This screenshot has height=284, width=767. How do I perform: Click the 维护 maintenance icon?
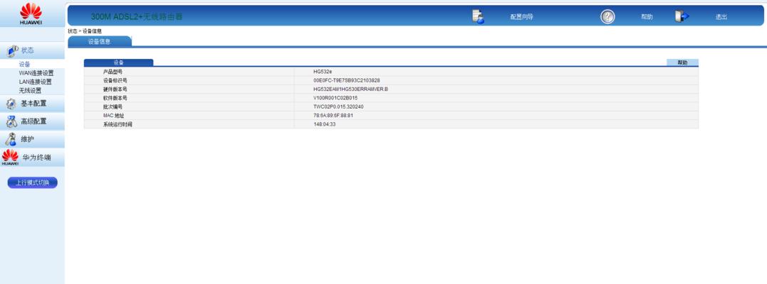coord(10,139)
